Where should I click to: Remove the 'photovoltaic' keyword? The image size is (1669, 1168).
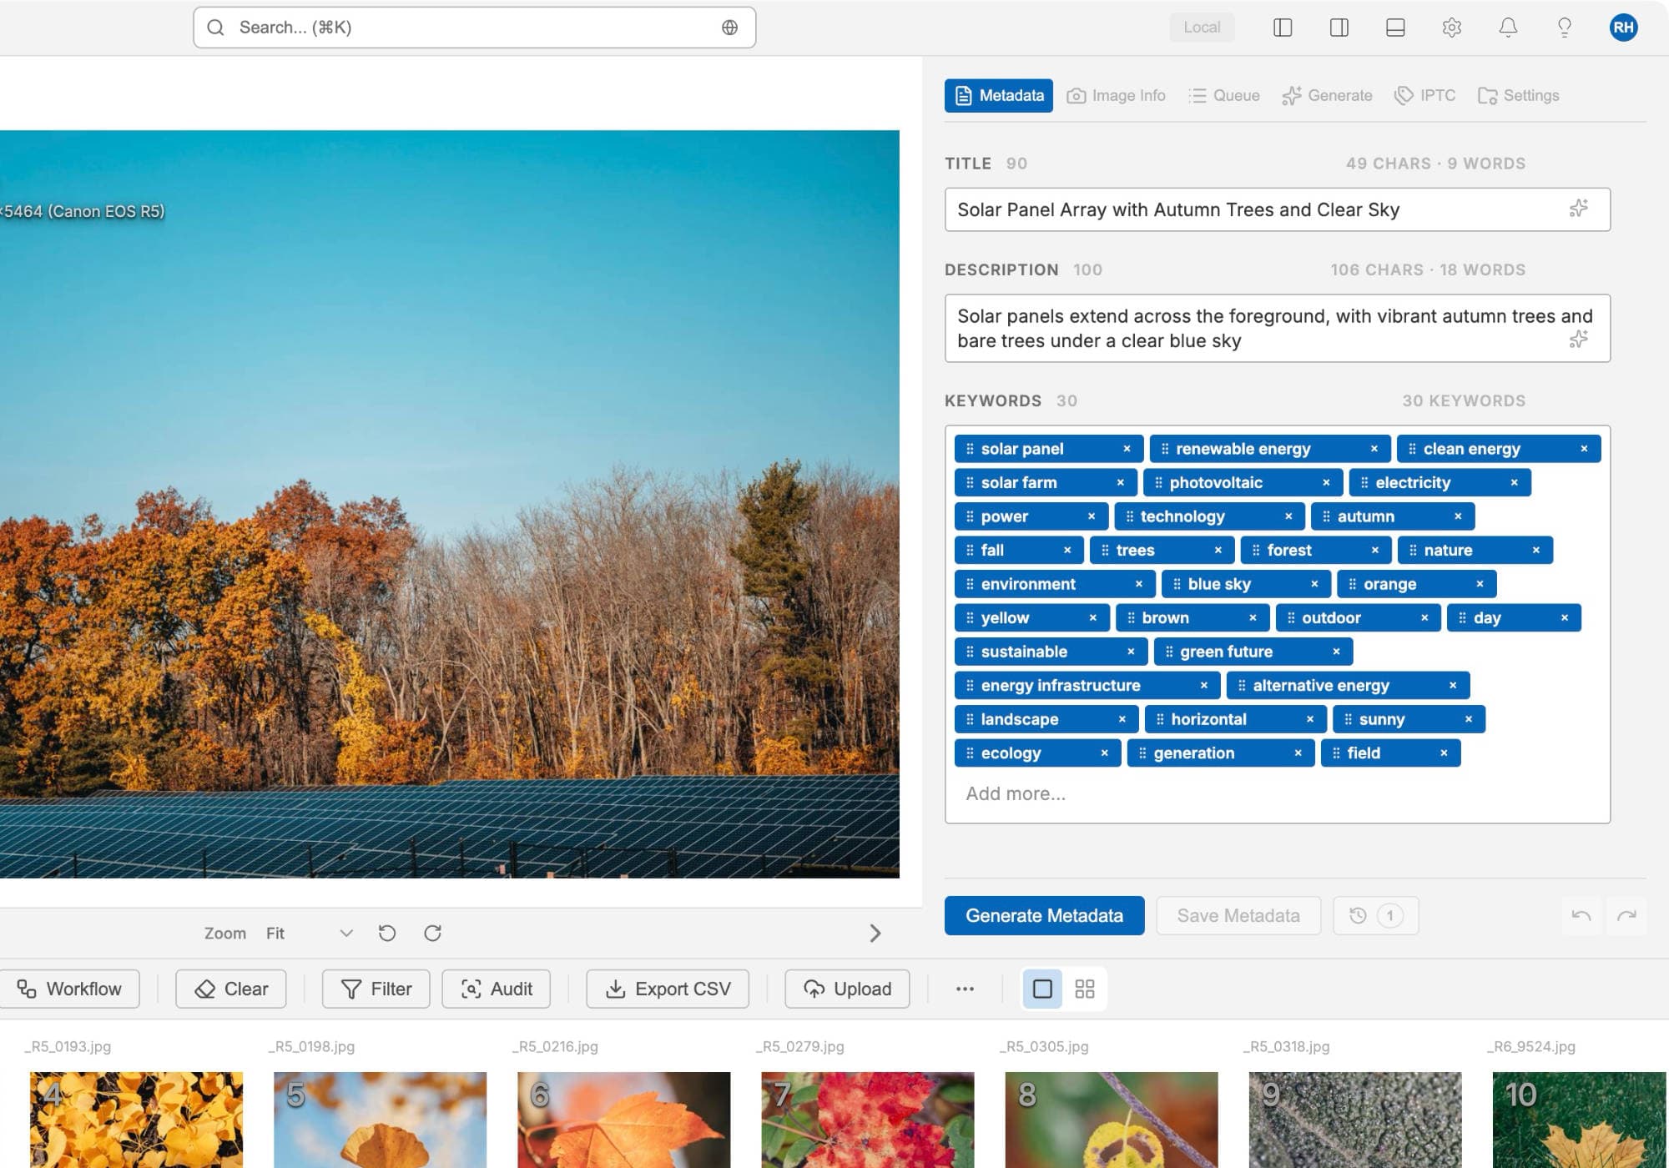click(1326, 483)
